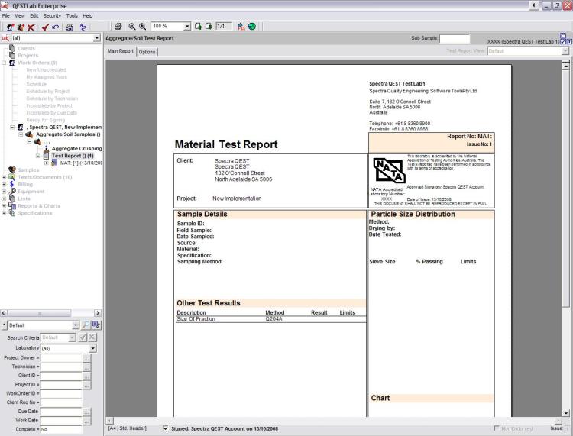
Task: Click the red checkmark toolbar icon
Action: [x=47, y=26]
